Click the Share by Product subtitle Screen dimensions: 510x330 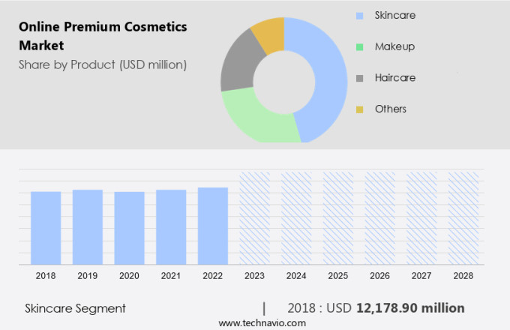click(x=103, y=64)
